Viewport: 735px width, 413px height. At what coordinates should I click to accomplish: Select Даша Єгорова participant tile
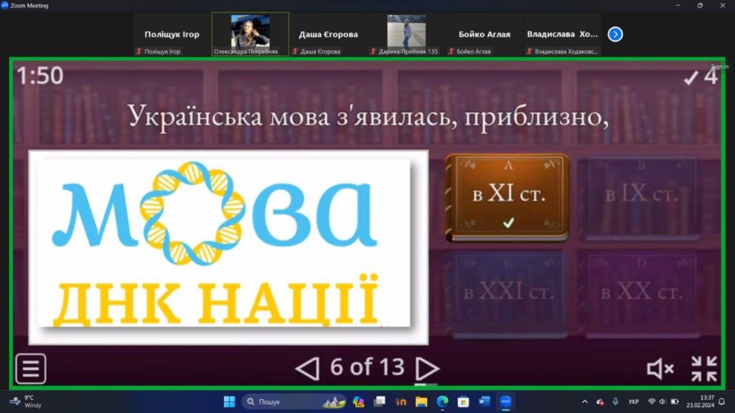point(328,34)
